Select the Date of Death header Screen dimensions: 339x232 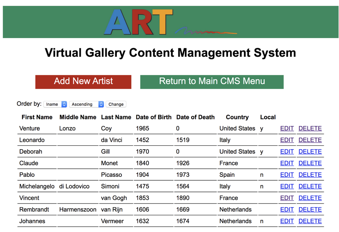pos(195,117)
